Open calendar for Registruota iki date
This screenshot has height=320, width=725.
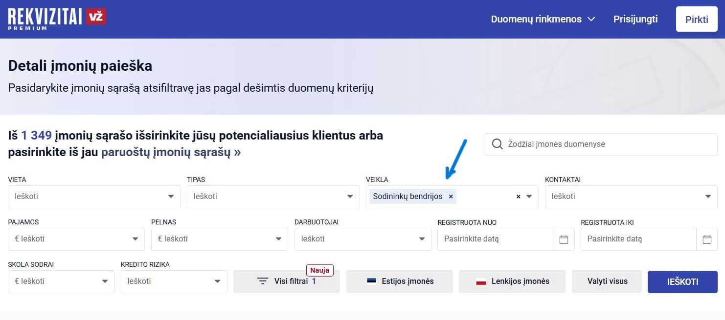706,239
